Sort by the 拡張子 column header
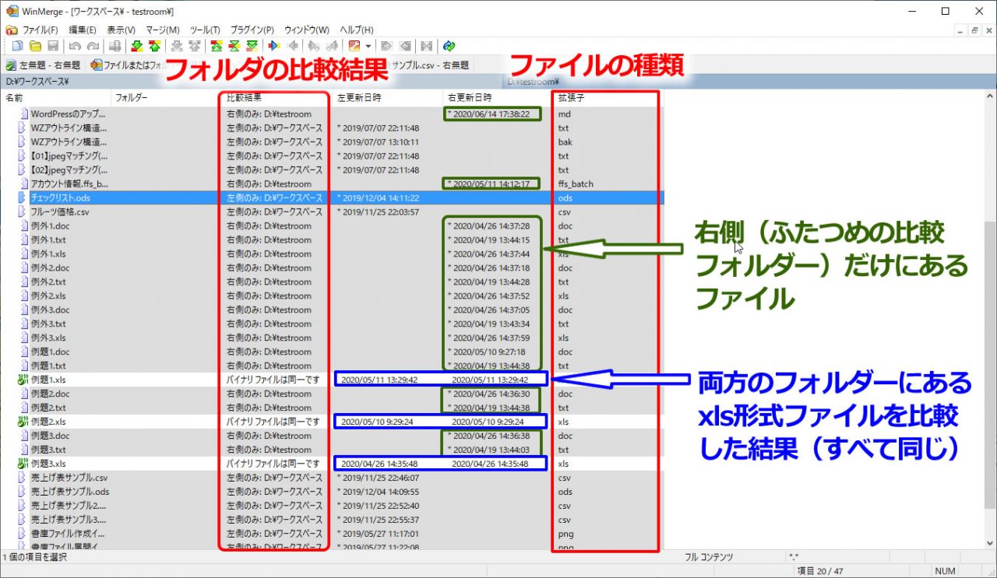997x578 pixels. (608, 99)
